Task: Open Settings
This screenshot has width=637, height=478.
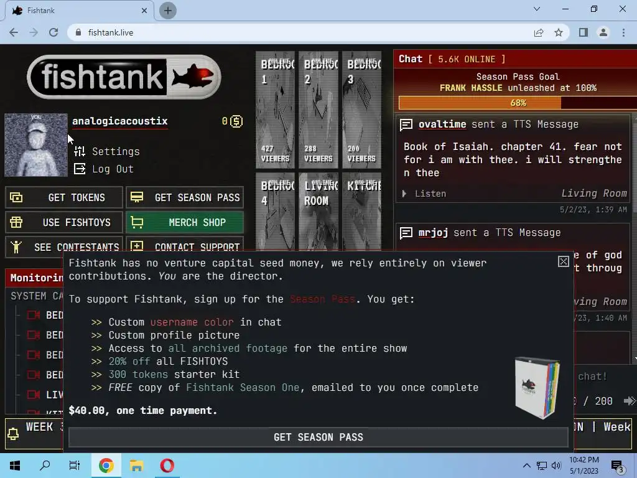Action: (x=116, y=151)
